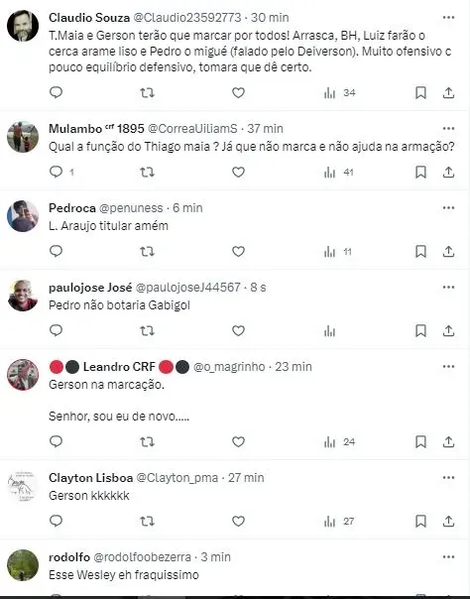Open paulojose José's profile picture
470x599 pixels.
(23, 296)
